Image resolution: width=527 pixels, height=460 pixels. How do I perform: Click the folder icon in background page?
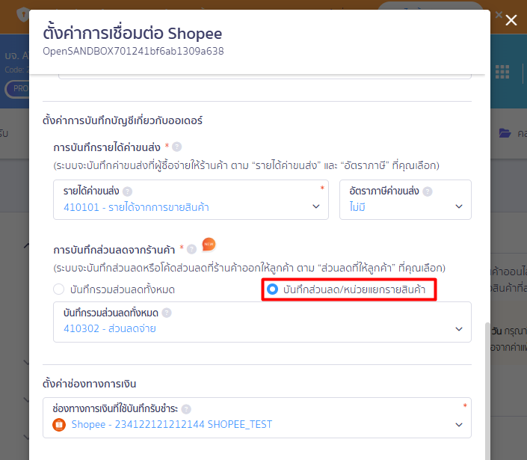[x=505, y=133]
